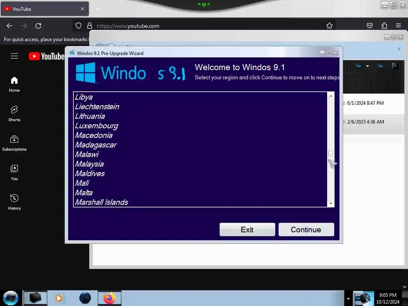Close the YouTube browser tab
The image size is (408, 306).
point(82,9)
